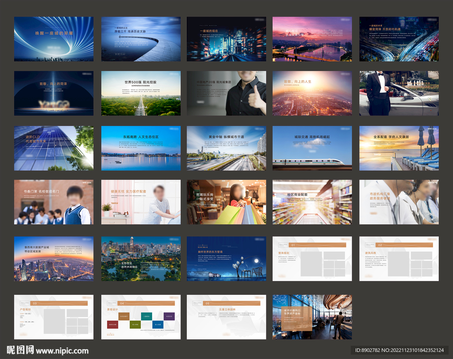Choose the supermarket shopping cart slide
The height and width of the screenshot is (359, 453).
click(312, 202)
